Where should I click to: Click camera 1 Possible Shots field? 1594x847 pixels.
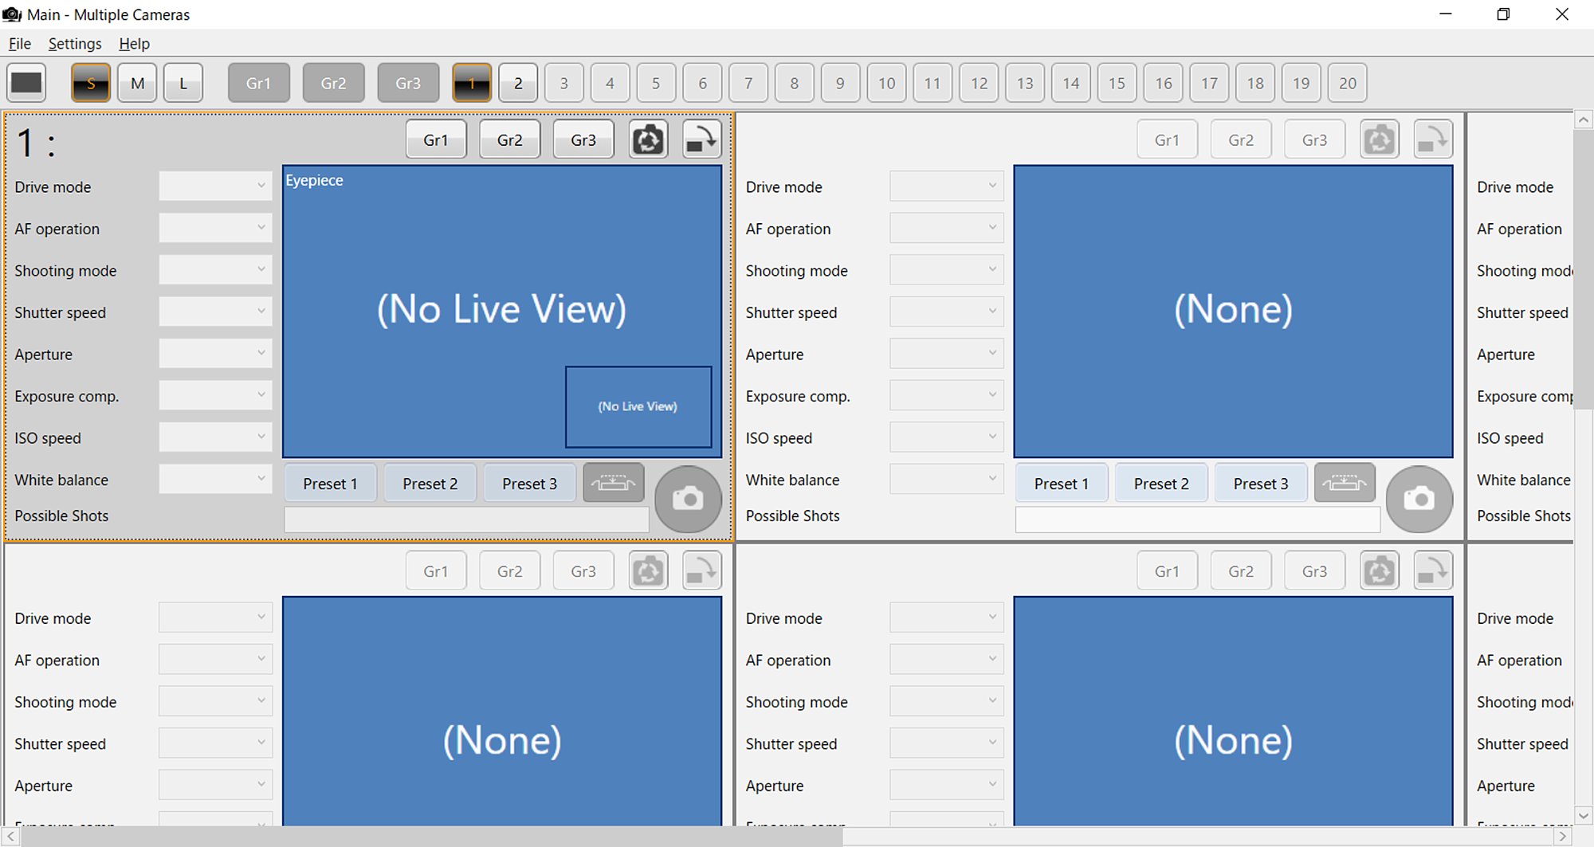tap(466, 520)
